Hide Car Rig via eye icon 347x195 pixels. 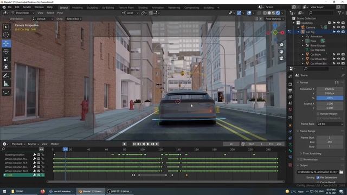point(338,32)
